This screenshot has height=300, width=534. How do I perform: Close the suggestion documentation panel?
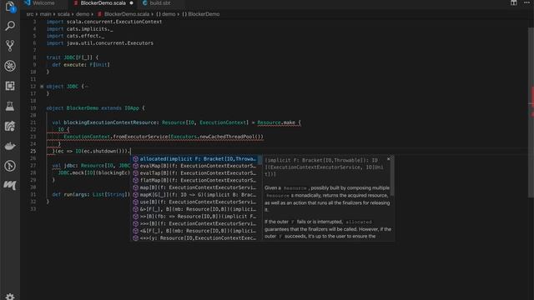click(x=388, y=159)
